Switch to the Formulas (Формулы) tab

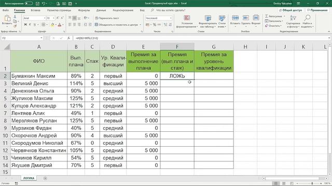[84, 10]
